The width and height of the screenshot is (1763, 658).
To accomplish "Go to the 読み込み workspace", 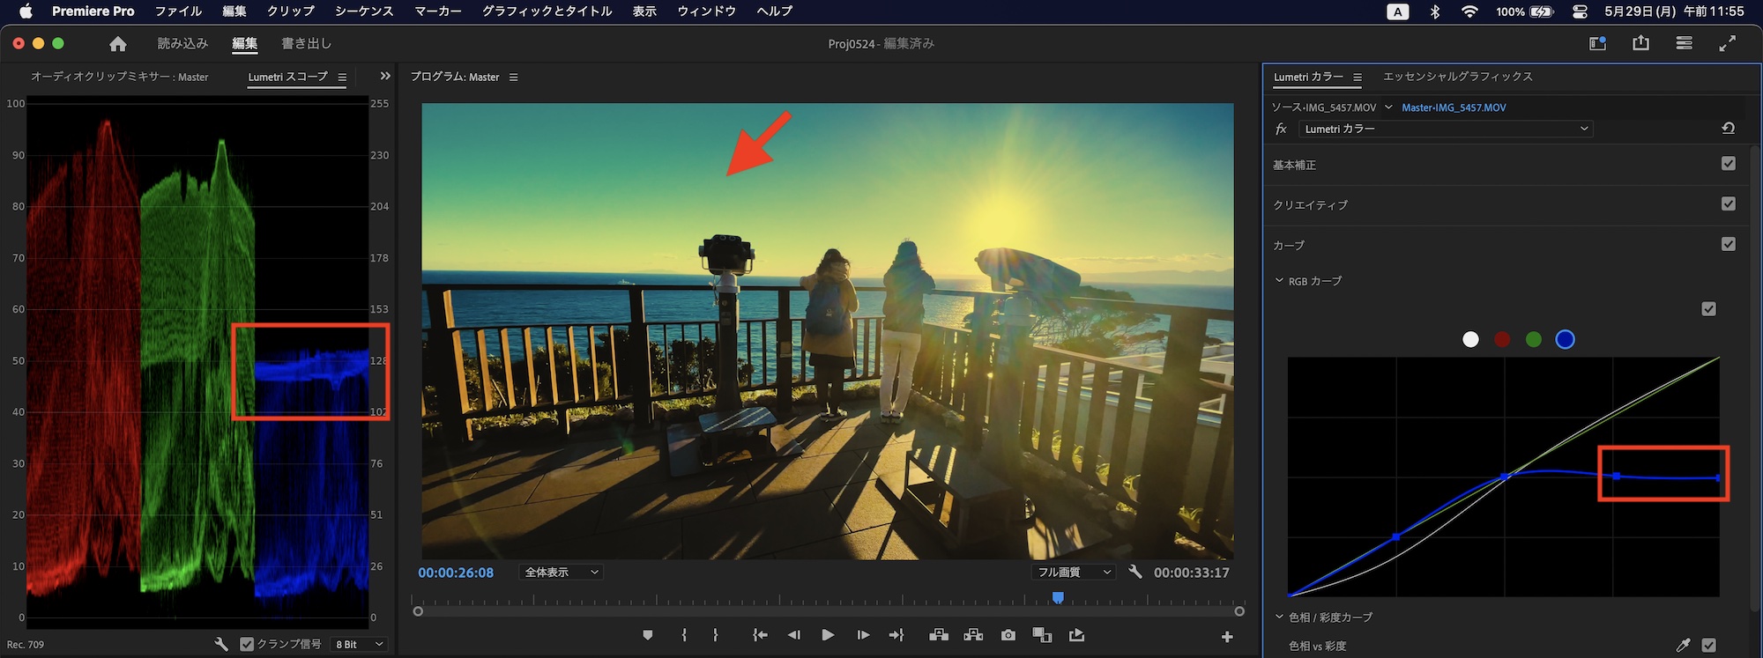I will pos(182,43).
